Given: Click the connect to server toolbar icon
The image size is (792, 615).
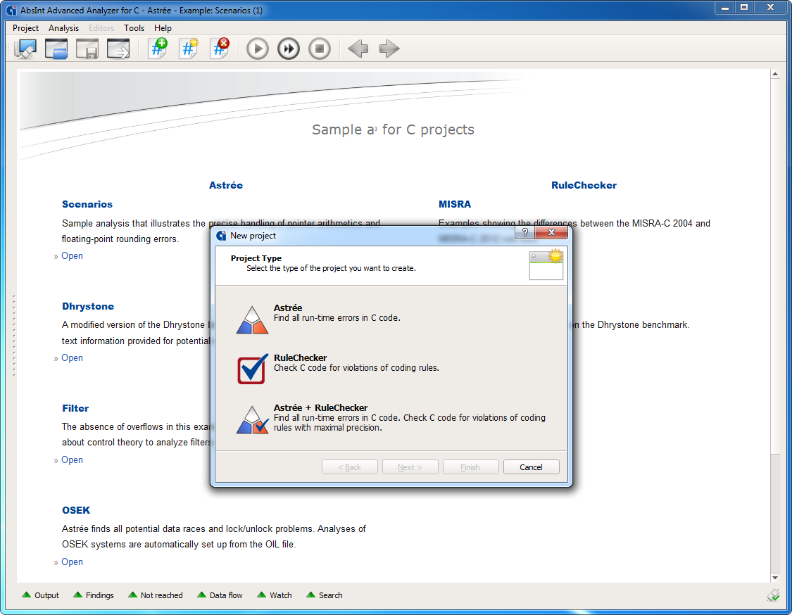Looking at the screenshot, I should coord(25,49).
